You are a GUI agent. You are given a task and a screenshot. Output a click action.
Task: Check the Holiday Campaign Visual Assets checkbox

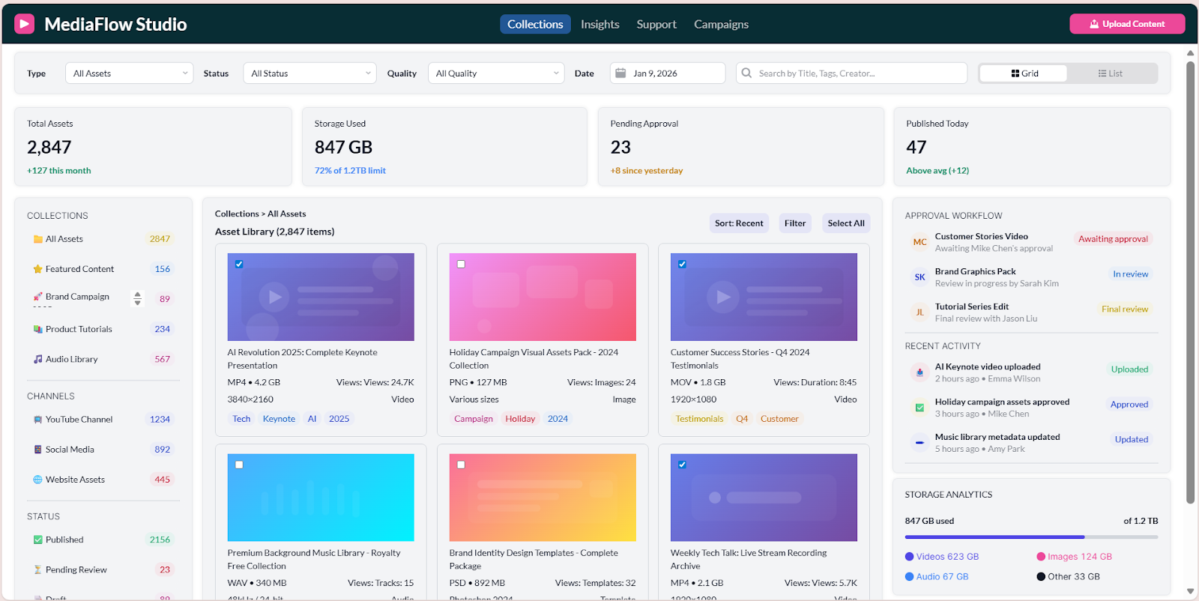(461, 264)
